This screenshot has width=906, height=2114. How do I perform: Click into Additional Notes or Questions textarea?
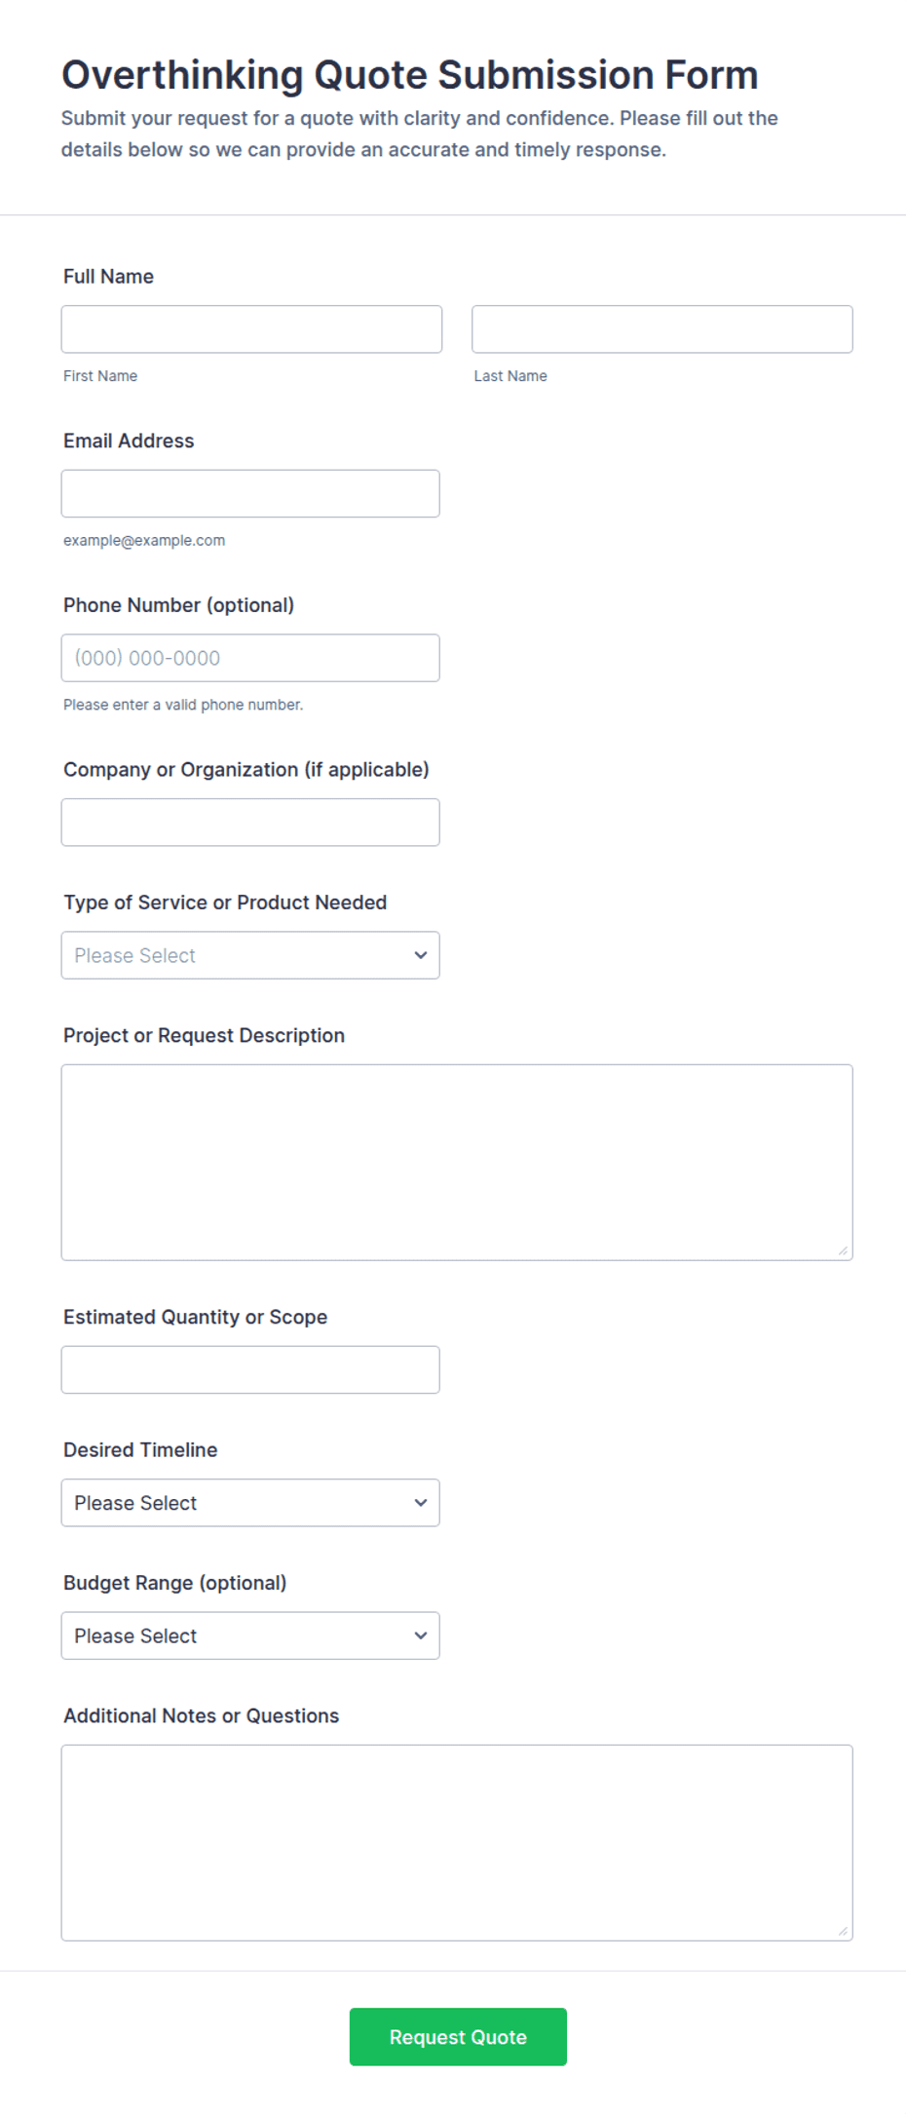457,1843
